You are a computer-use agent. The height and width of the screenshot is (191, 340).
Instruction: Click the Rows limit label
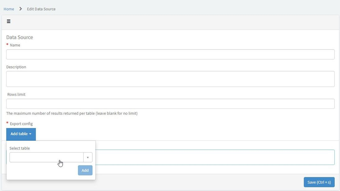16,94
